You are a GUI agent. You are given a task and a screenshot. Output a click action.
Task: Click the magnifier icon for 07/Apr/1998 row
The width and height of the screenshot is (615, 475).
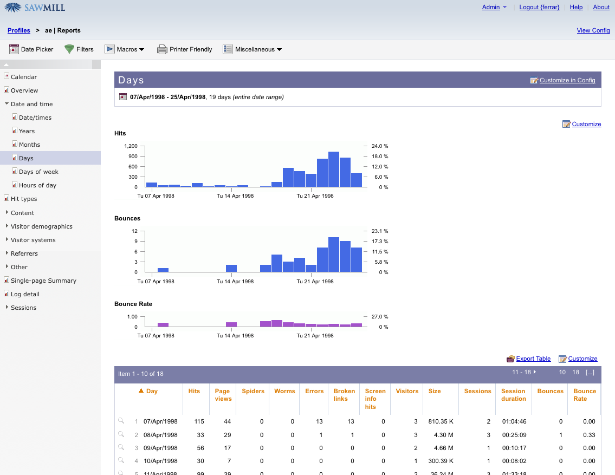tap(121, 421)
